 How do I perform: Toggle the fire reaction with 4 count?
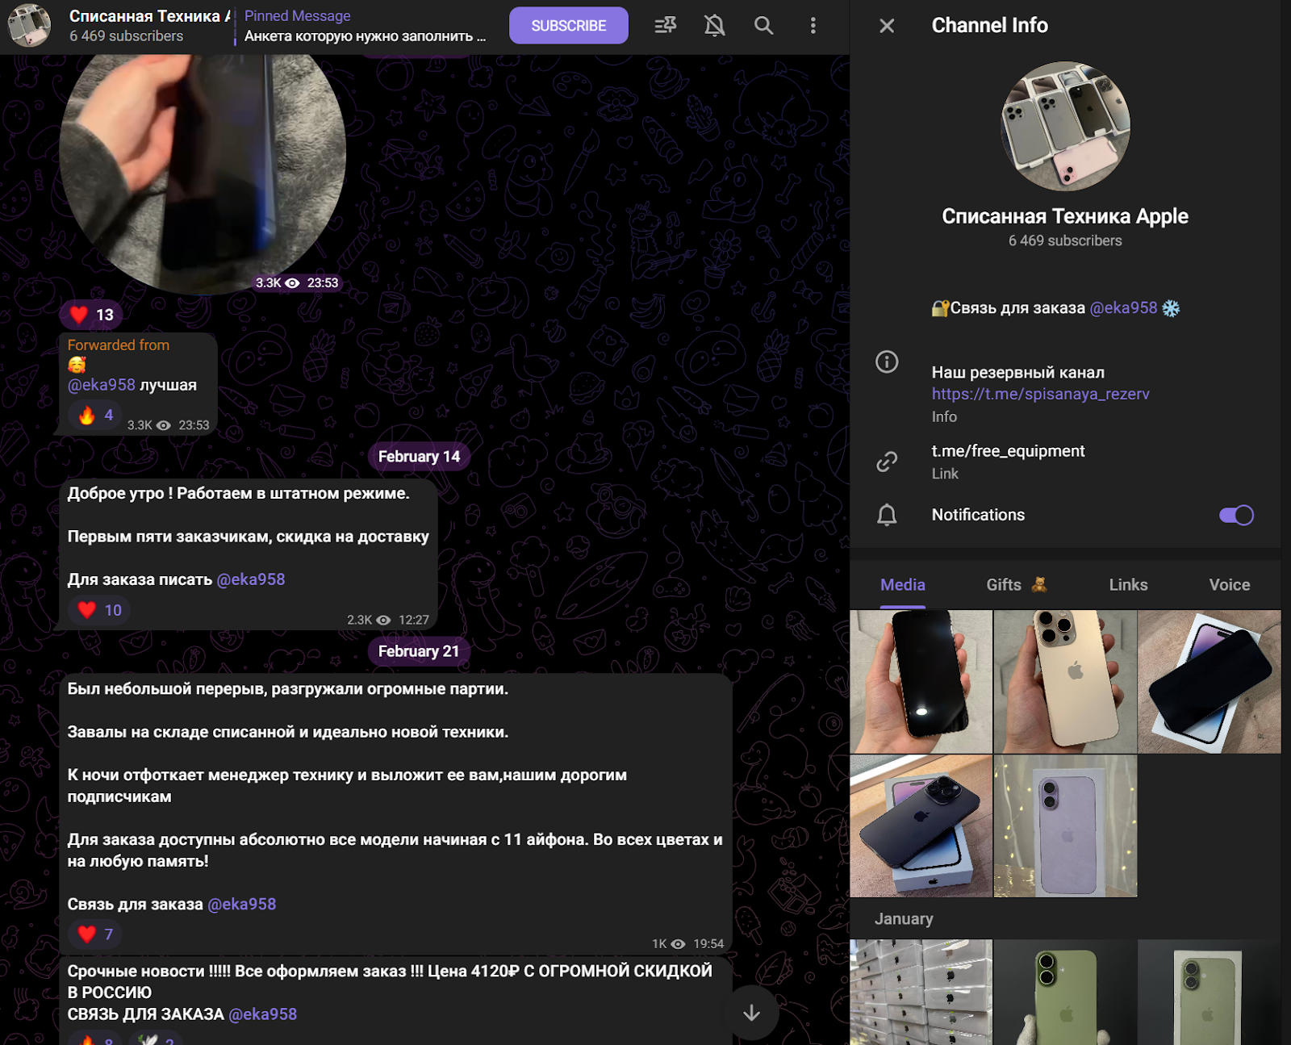click(95, 416)
